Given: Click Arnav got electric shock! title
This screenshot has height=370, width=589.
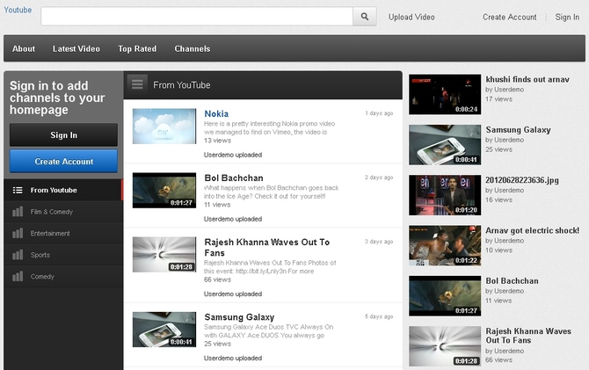Looking at the screenshot, I should click(532, 230).
